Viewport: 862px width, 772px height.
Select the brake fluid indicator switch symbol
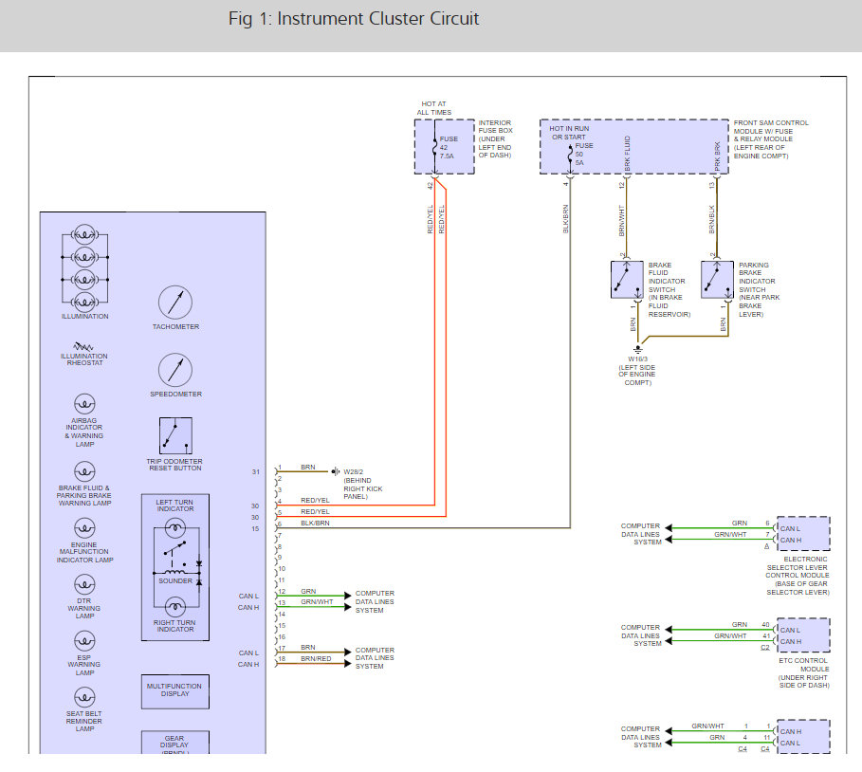627,280
